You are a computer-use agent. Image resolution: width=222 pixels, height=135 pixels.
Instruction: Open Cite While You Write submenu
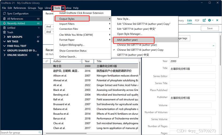pyautogui.click(x=82, y=35)
